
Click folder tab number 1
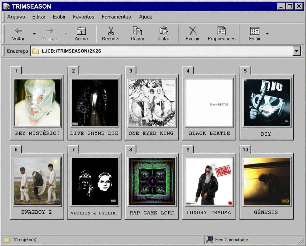(16, 71)
